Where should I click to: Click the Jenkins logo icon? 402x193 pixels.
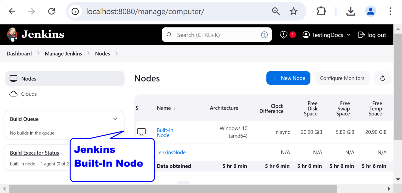(12, 35)
